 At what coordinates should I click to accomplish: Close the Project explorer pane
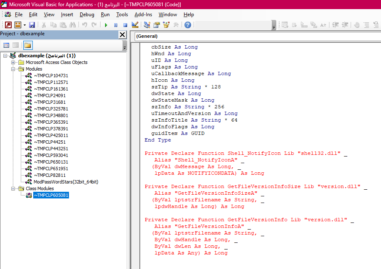tap(123, 35)
